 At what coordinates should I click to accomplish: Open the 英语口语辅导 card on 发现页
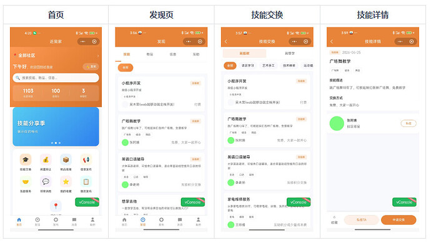tap(161, 172)
